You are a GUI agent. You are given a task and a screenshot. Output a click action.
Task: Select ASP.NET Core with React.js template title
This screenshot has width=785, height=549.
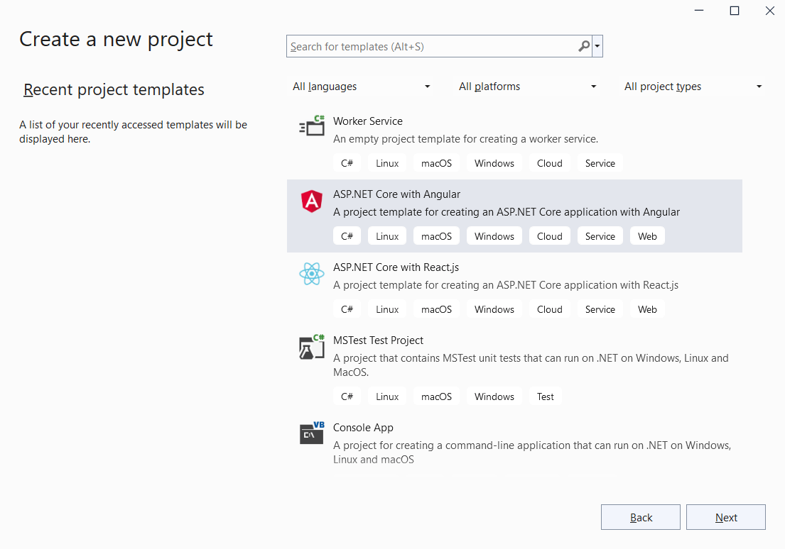396,267
